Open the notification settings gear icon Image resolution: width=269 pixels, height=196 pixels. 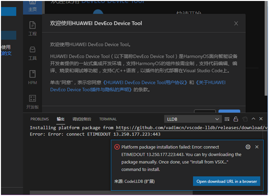point(248,147)
